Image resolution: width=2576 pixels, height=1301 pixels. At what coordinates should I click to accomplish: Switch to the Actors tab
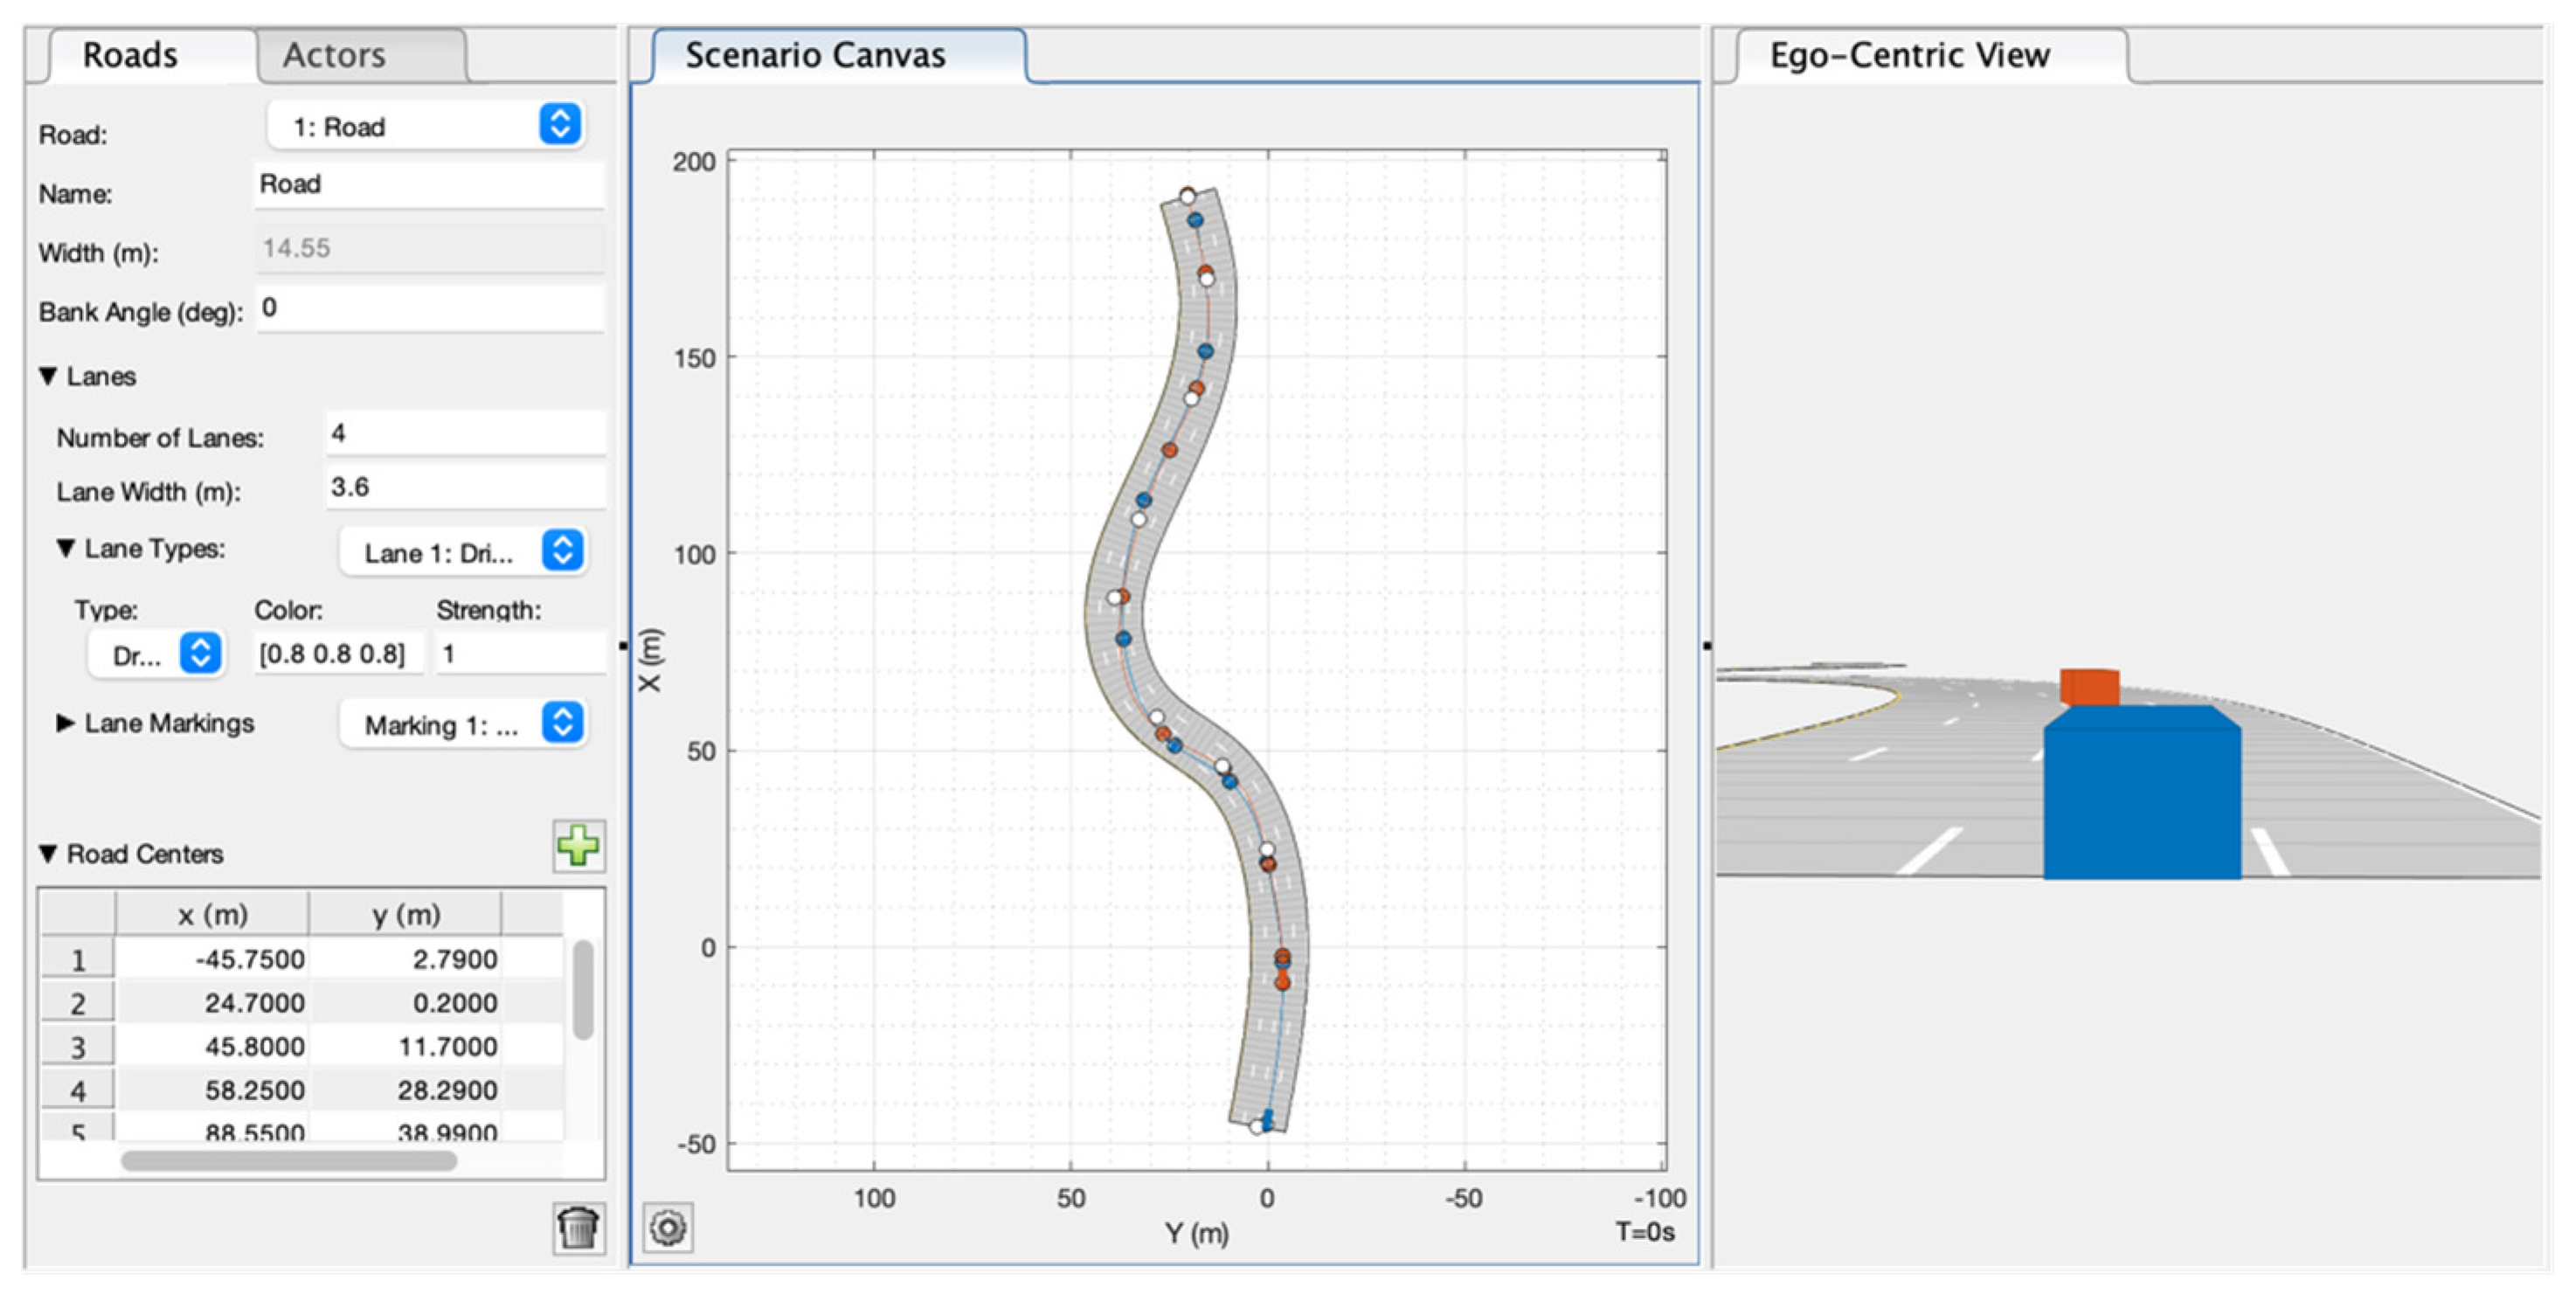pyautogui.click(x=334, y=55)
